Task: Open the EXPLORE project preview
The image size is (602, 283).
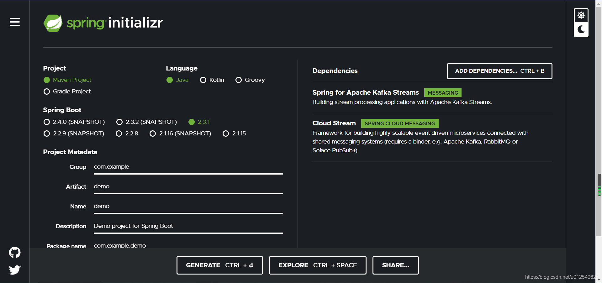Action: (317, 265)
